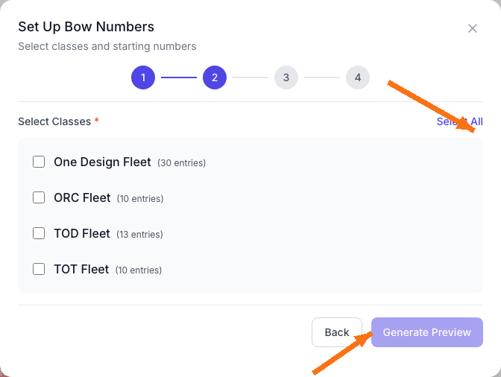Screen dimensions: 501x377
Task: Check the One Design Fleet checkbox
Action: (39, 162)
